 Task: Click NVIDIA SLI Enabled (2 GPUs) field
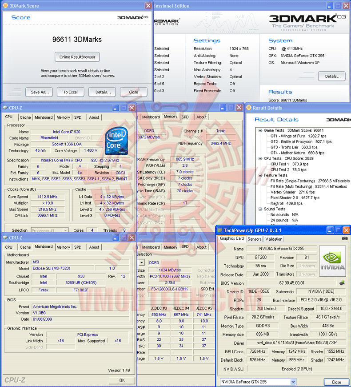[x=296, y=369]
